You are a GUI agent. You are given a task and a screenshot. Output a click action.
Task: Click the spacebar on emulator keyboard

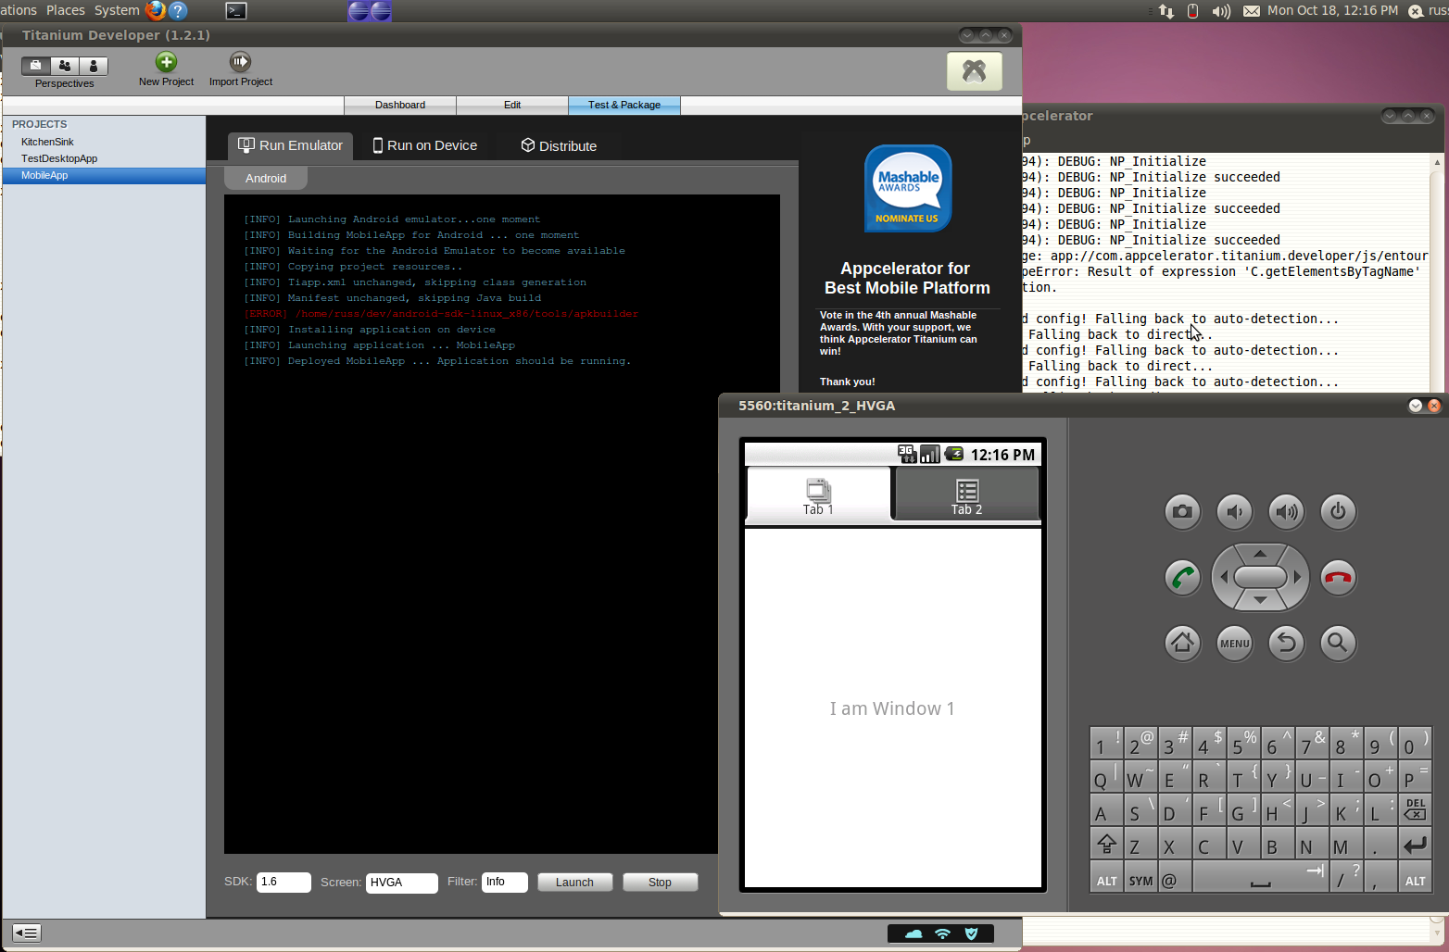[x=1260, y=878]
